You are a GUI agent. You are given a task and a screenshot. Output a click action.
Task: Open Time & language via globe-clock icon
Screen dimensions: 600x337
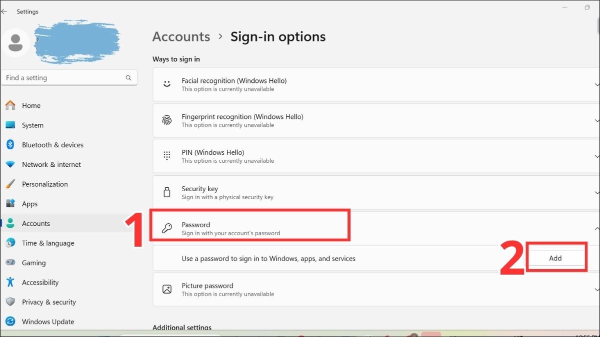tap(10, 243)
